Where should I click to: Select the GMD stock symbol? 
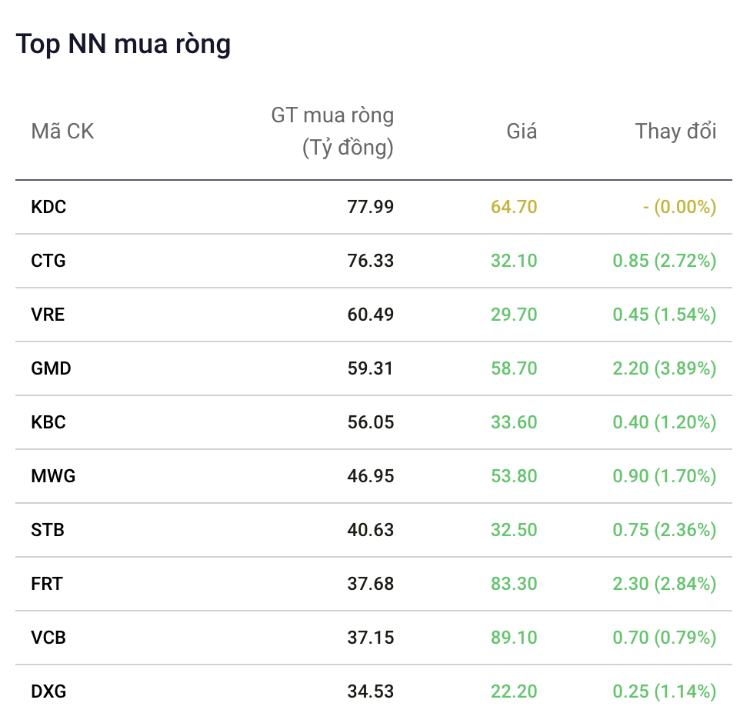(x=51, y=368)
